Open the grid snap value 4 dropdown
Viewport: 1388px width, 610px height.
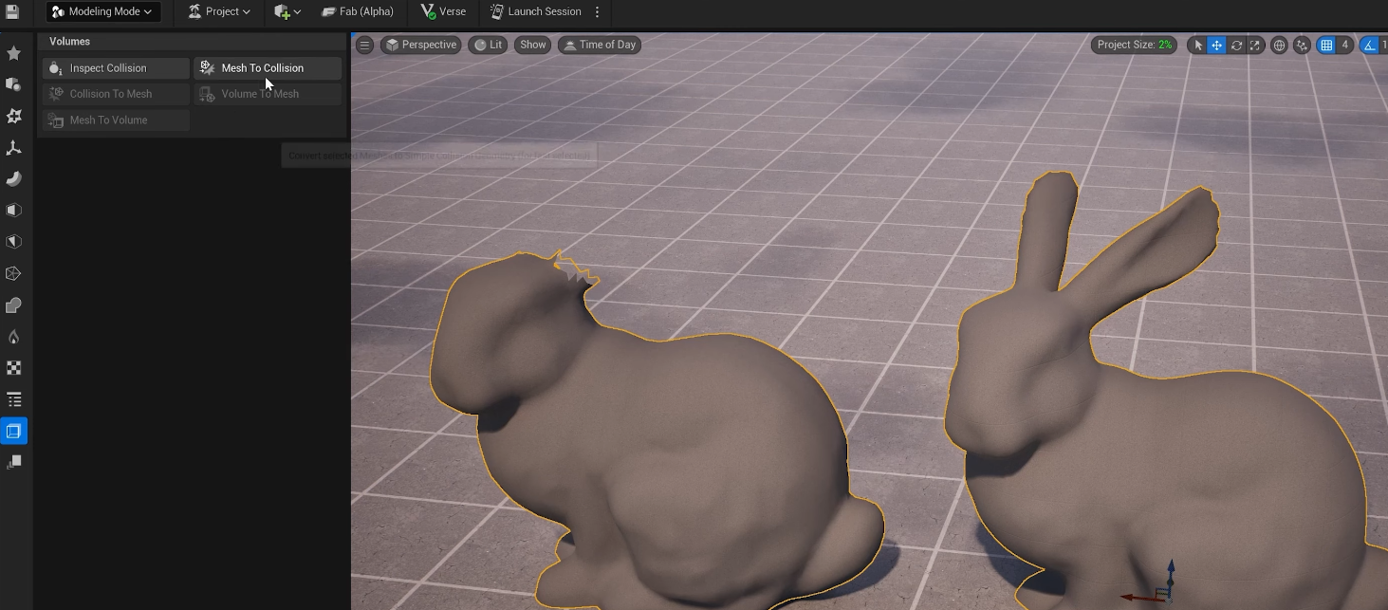[1344, 45]
